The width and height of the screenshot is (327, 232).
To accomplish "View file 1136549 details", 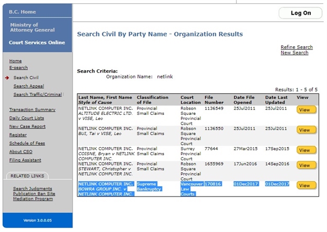I will (306, 110).
